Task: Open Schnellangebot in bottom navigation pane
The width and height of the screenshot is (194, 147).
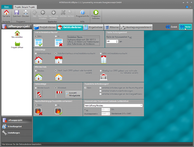Action: click(x=17, y=126)
